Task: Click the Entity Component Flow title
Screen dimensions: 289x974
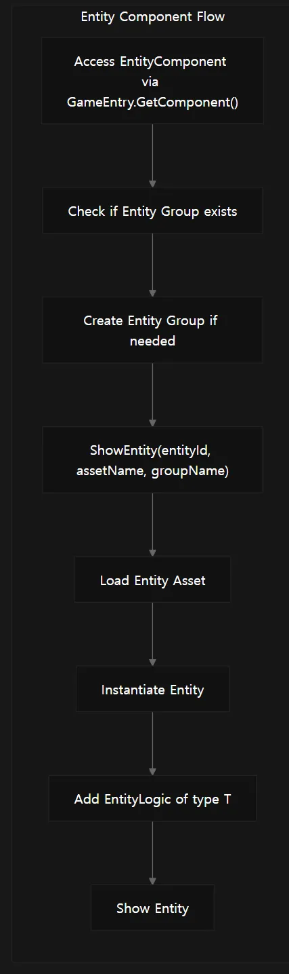Action: pyautogui.click(x=152, y=17)
